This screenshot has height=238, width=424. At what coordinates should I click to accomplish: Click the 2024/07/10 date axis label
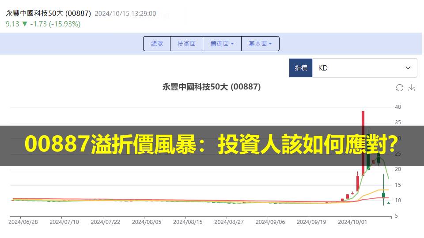click(x=64, y=222)
